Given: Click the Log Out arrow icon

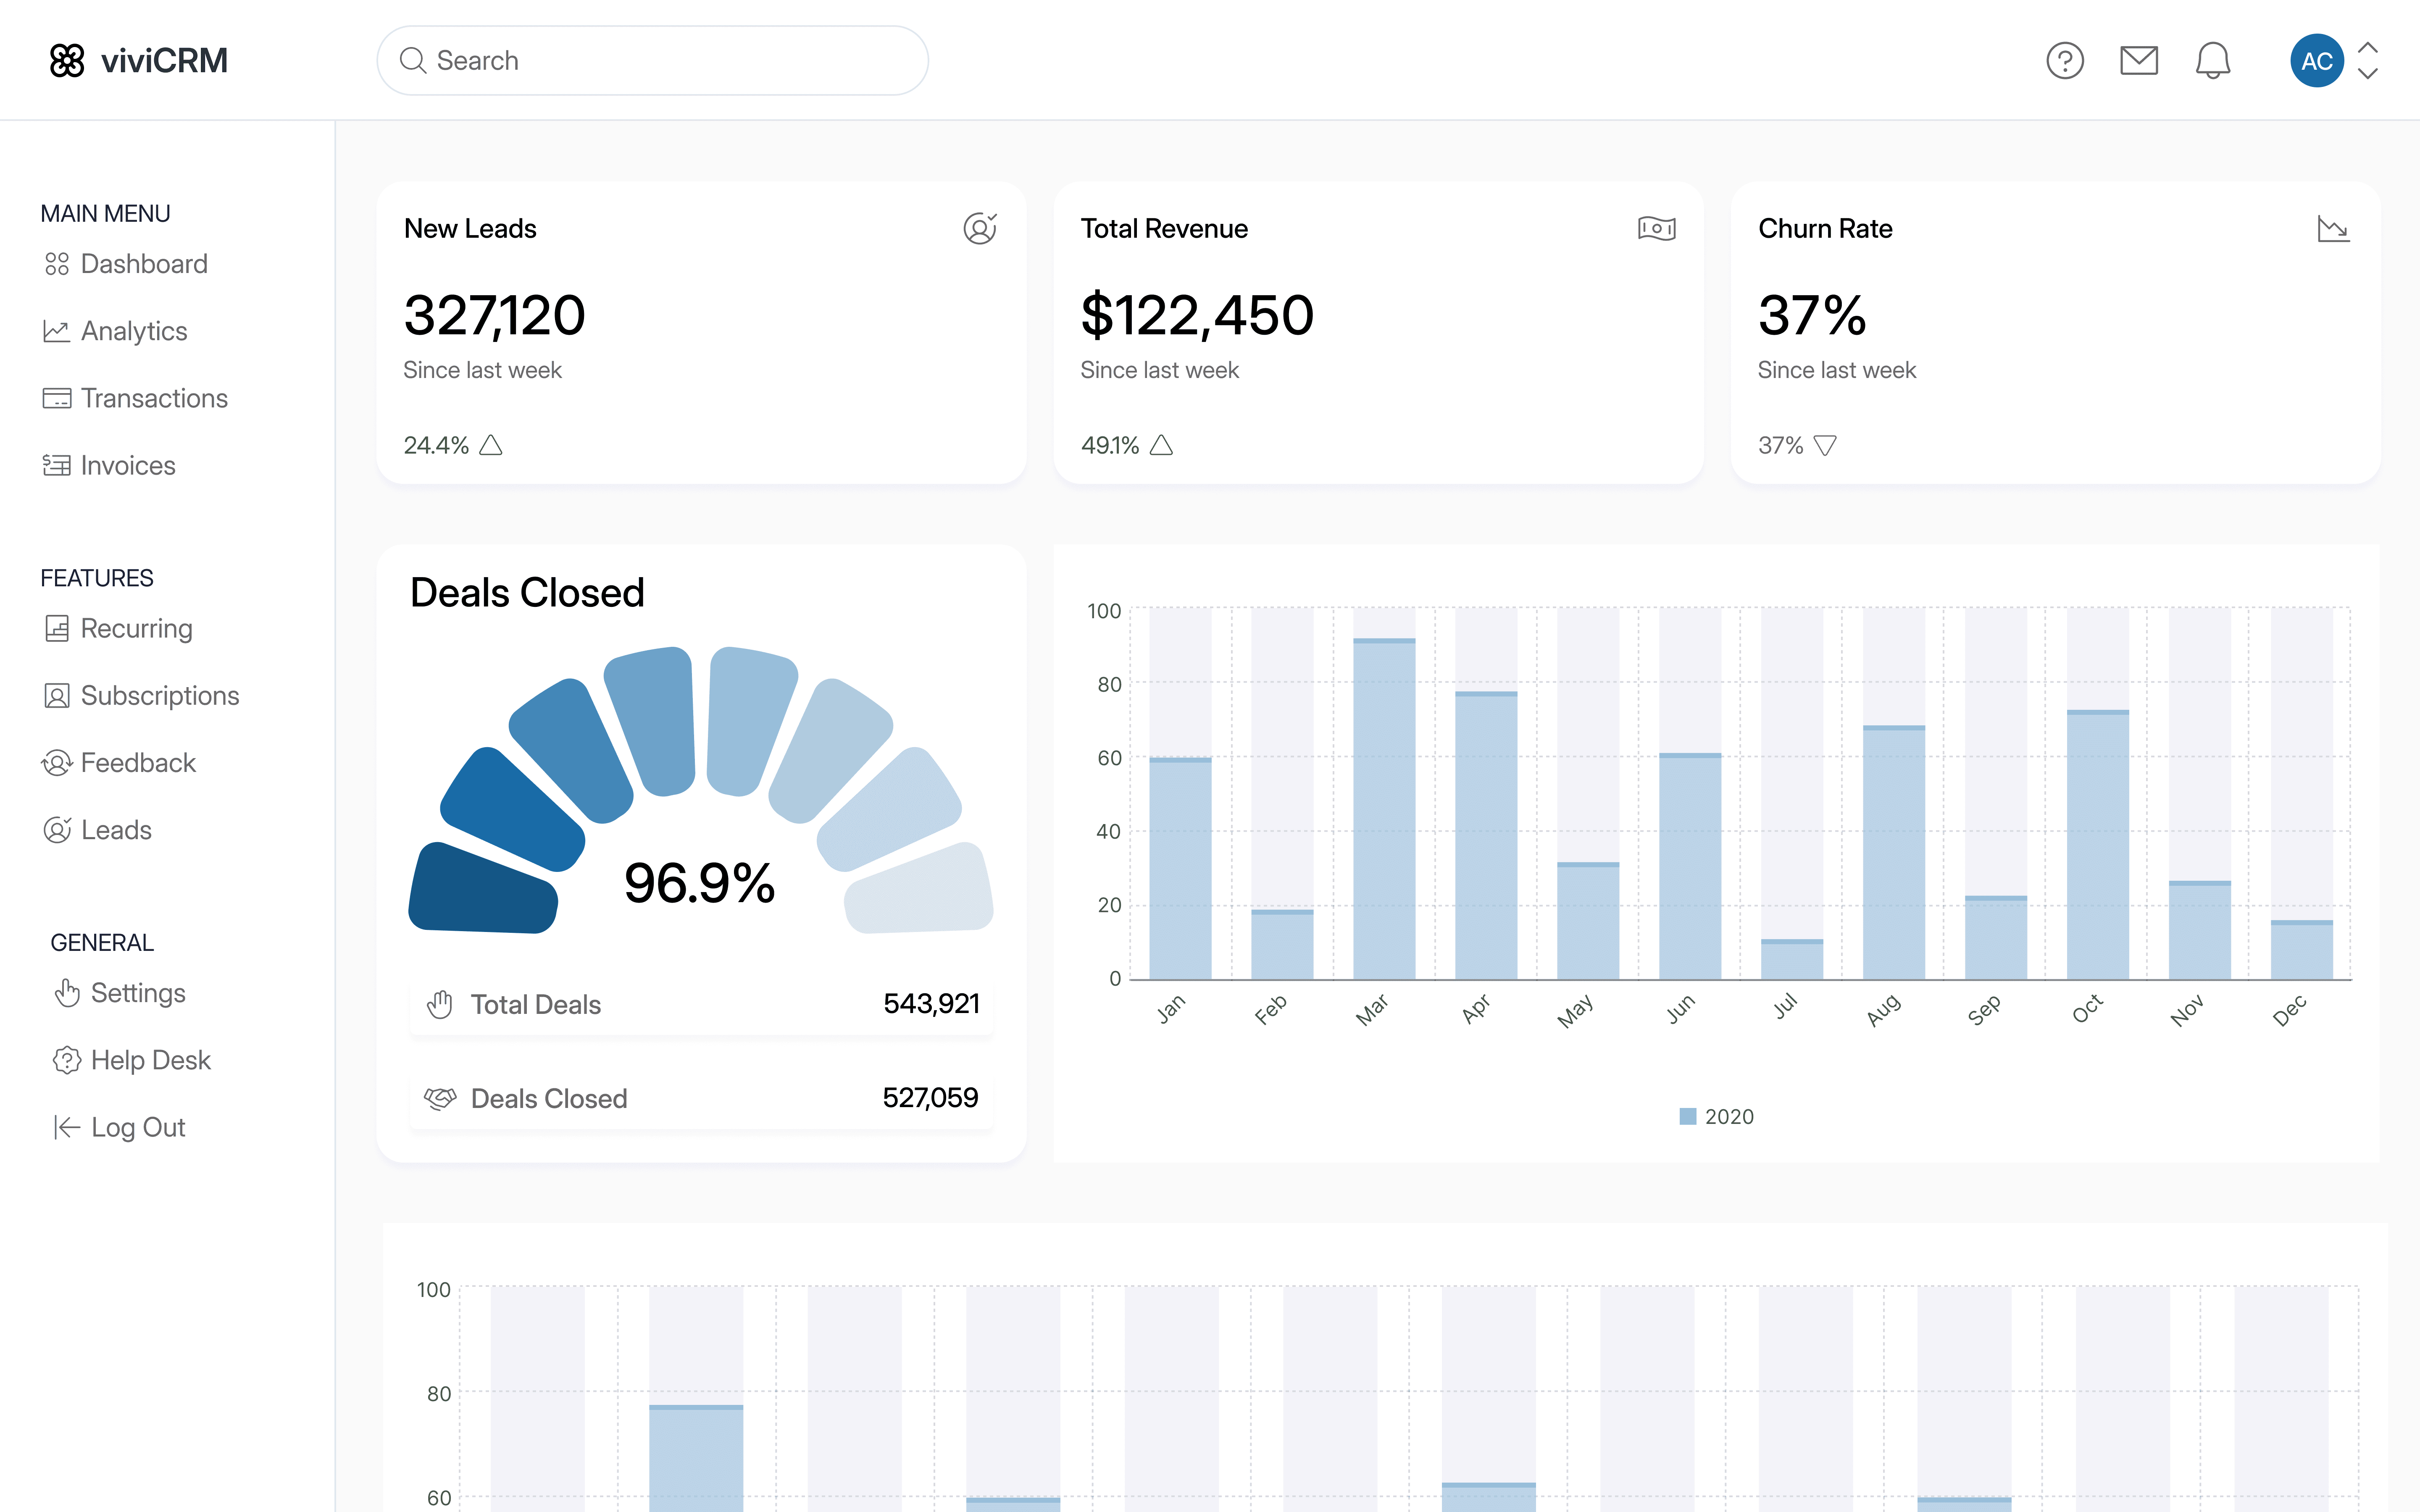Looking at the screenshot, I should tap(67, 1127).
